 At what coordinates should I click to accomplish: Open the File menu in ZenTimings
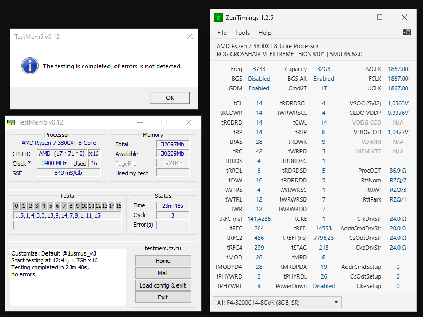click(x=222, y=33)
